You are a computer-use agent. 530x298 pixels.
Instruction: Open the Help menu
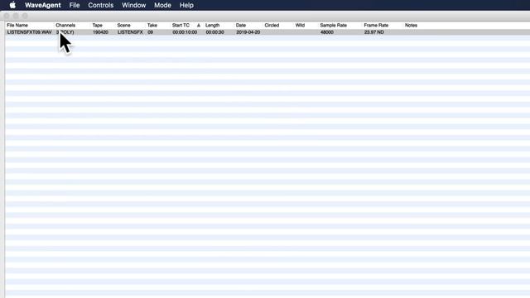(x=186, y=5)
